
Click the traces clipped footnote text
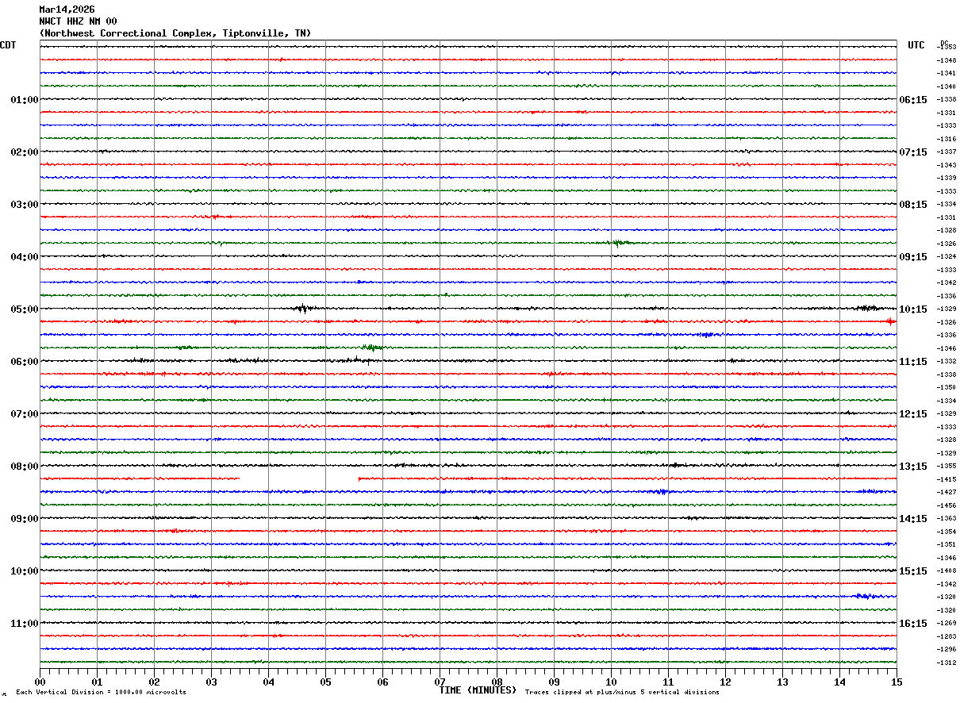[x=622, y=692]
